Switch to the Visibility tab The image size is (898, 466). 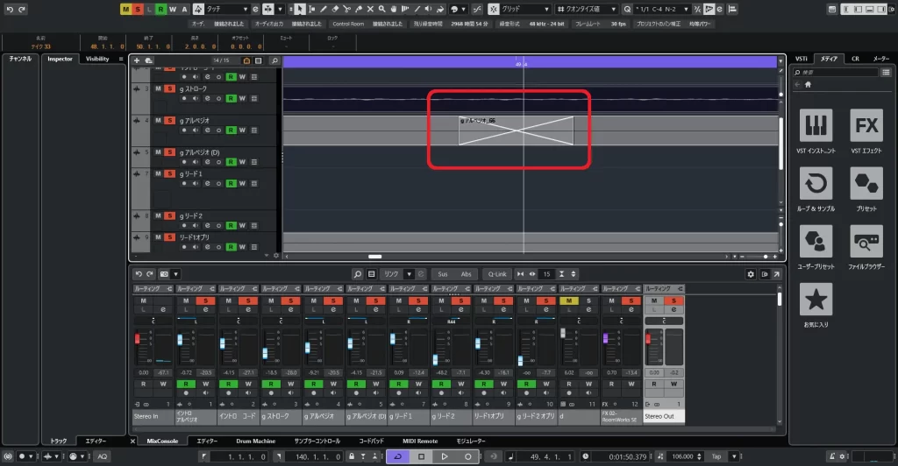(97, 59)
